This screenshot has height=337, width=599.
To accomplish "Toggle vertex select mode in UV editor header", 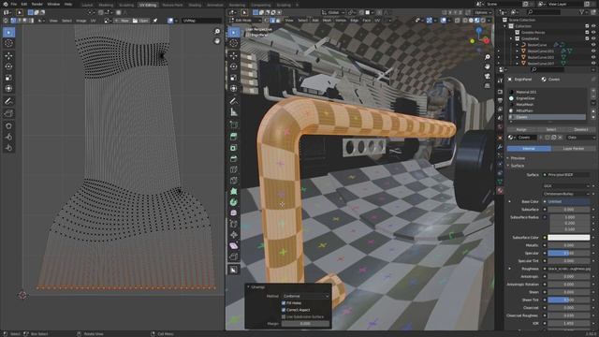I will (x=13, y=21).
